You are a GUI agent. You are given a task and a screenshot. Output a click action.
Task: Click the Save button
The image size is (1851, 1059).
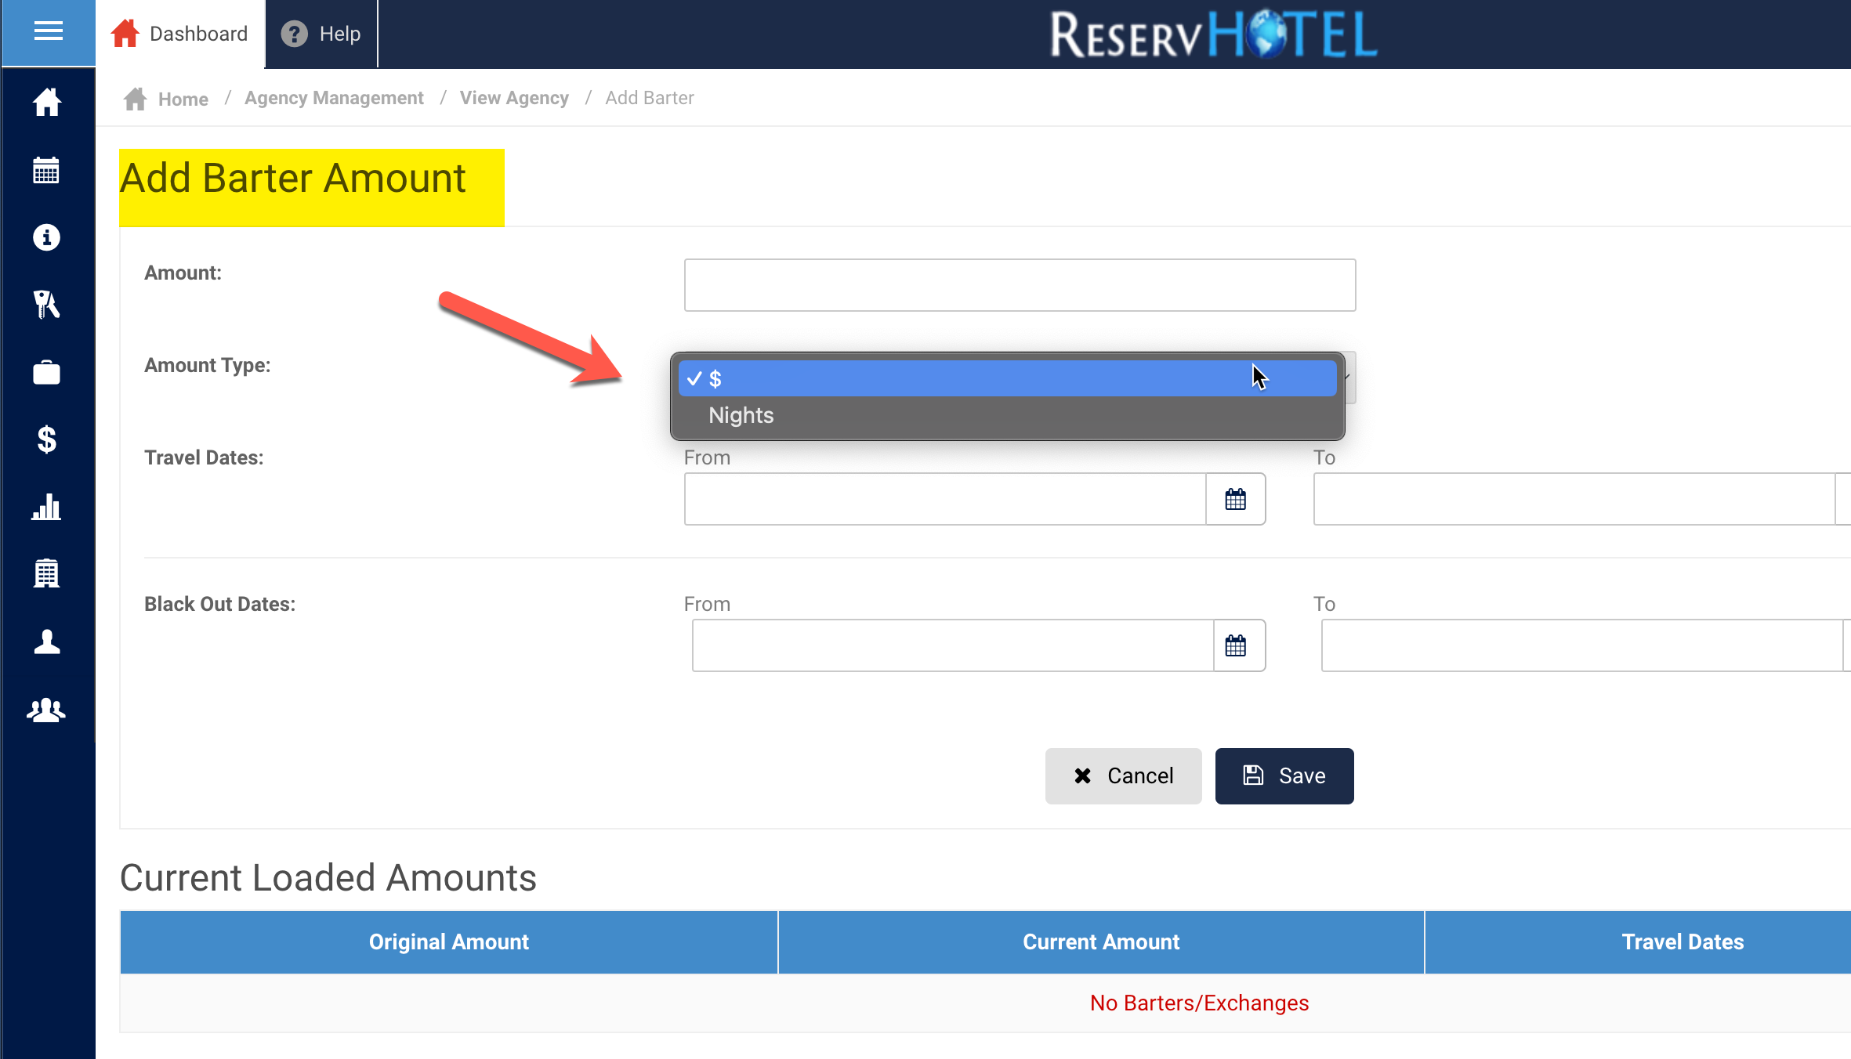(1284, 775)
